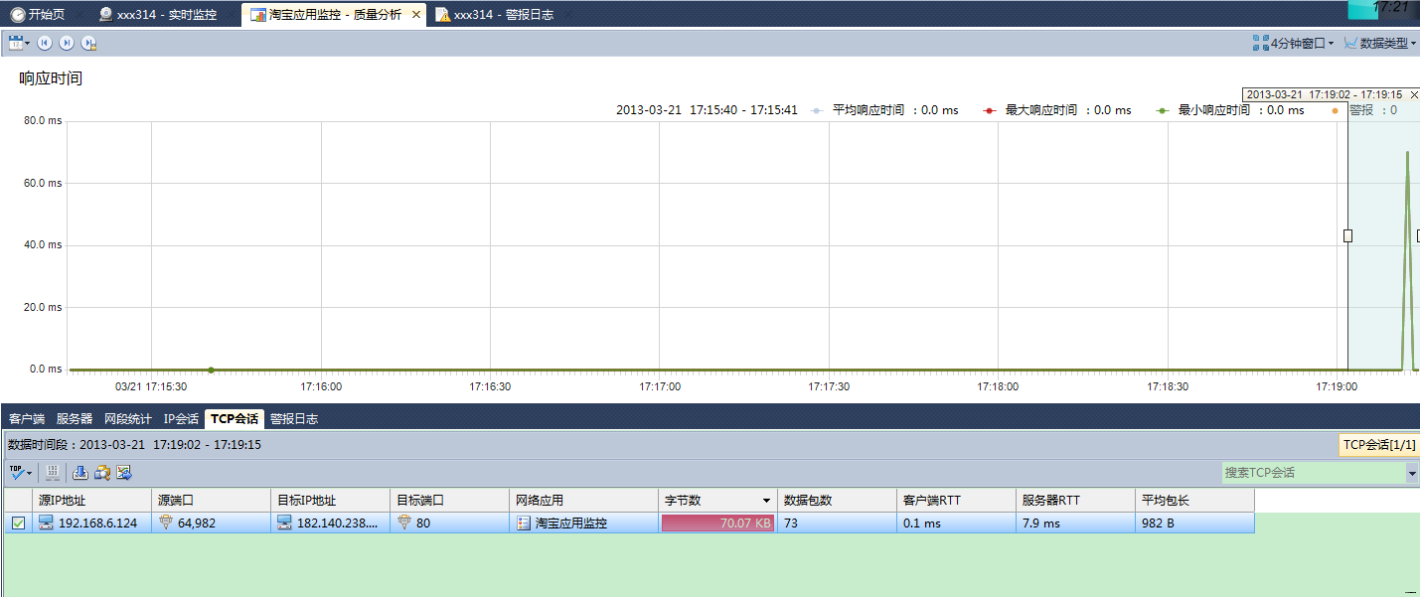Screen dimensions: 1420x597
Task: Sort by 源端口 column header
Action: pos(212,500)
